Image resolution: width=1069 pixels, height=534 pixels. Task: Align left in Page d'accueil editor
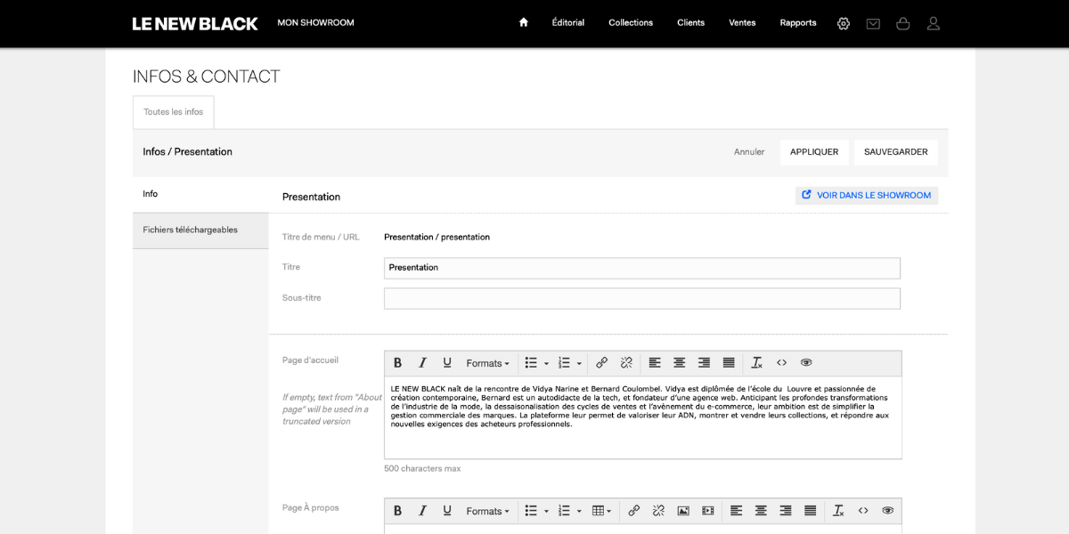click(655, 363)
